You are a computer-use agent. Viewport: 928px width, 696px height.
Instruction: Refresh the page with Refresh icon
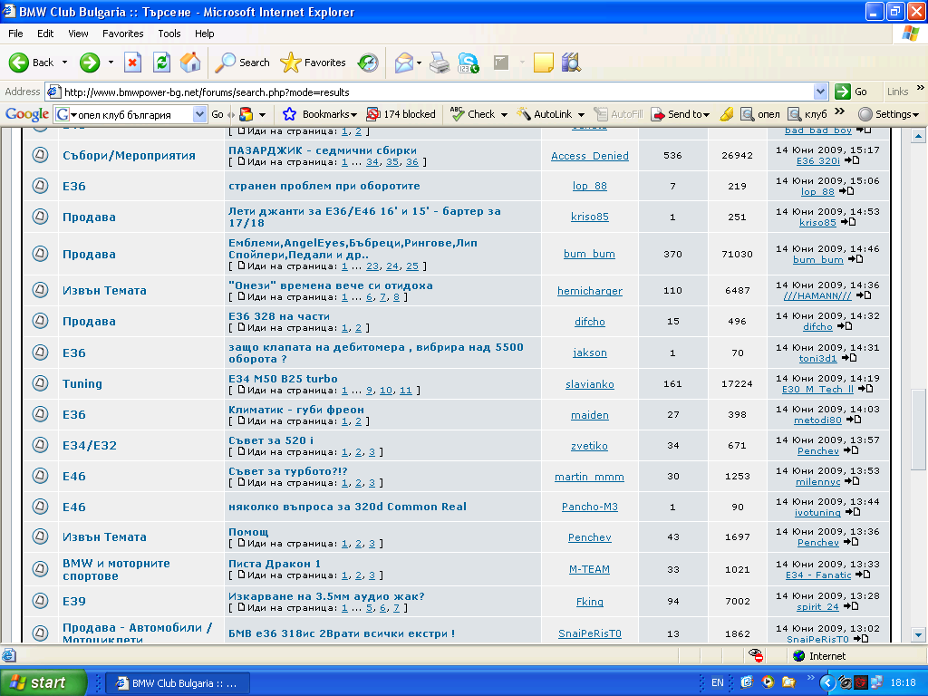point(161,63)
